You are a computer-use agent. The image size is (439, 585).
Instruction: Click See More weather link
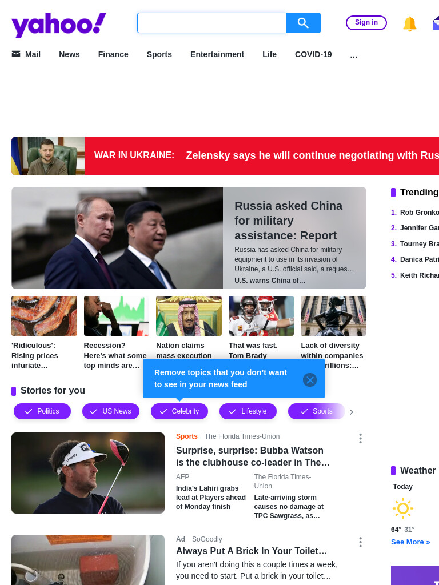pos(410,542)
